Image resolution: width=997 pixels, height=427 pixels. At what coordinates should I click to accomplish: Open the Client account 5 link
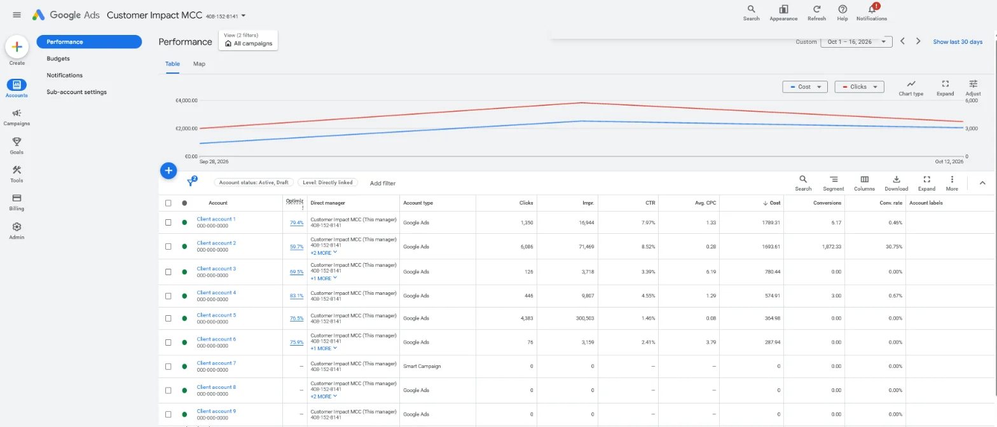pyautogui.click(x=216, y=315)
